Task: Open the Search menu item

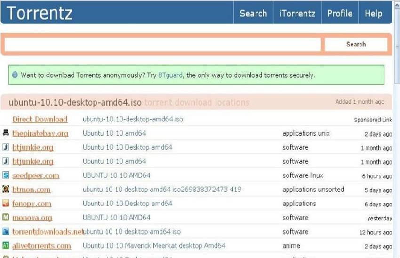Action: coord(253,14)
